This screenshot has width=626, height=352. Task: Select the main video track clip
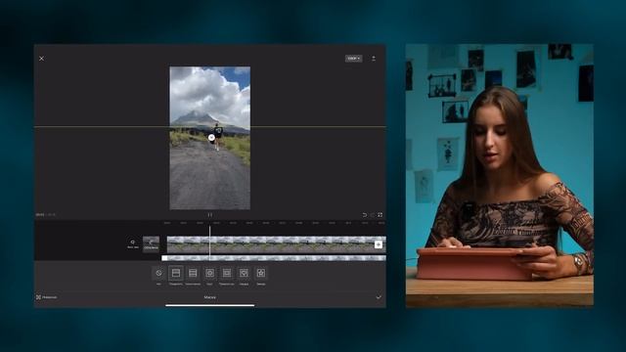[x=276, y=244]
